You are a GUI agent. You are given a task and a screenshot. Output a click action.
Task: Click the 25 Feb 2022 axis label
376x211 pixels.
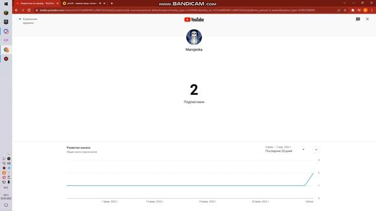[x=260, y=202]
